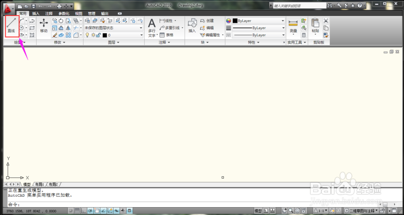Open the 未保存的图层状态 dropdown
Image resolution: width=404 pixels, height=215 pixels.
tap(114, 28)
